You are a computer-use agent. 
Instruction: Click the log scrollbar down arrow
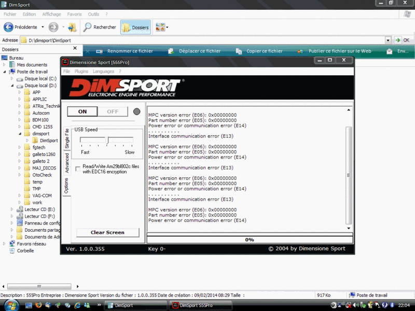[x=349, y=228]
